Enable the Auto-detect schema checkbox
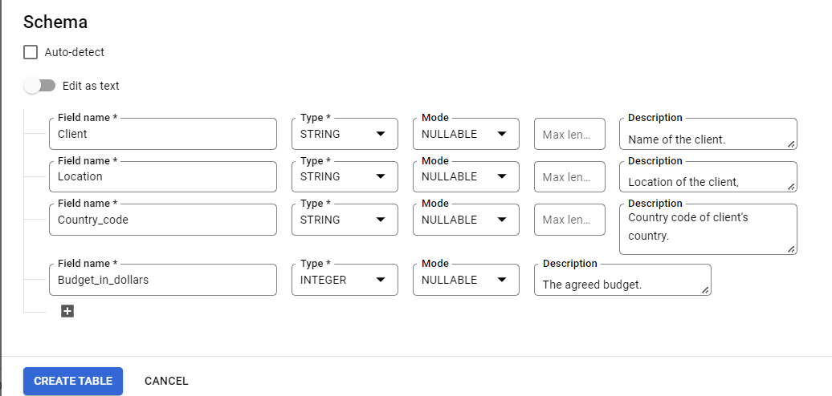 (x=31, y=52)
